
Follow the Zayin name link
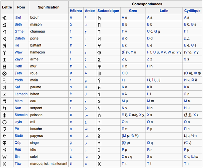(19, 59)
